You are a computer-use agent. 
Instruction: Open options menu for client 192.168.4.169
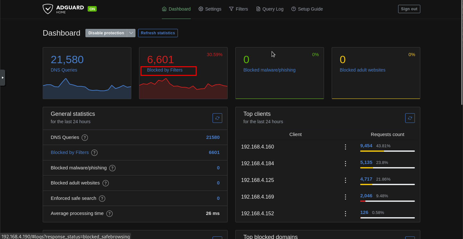click(x=345, y=197)
